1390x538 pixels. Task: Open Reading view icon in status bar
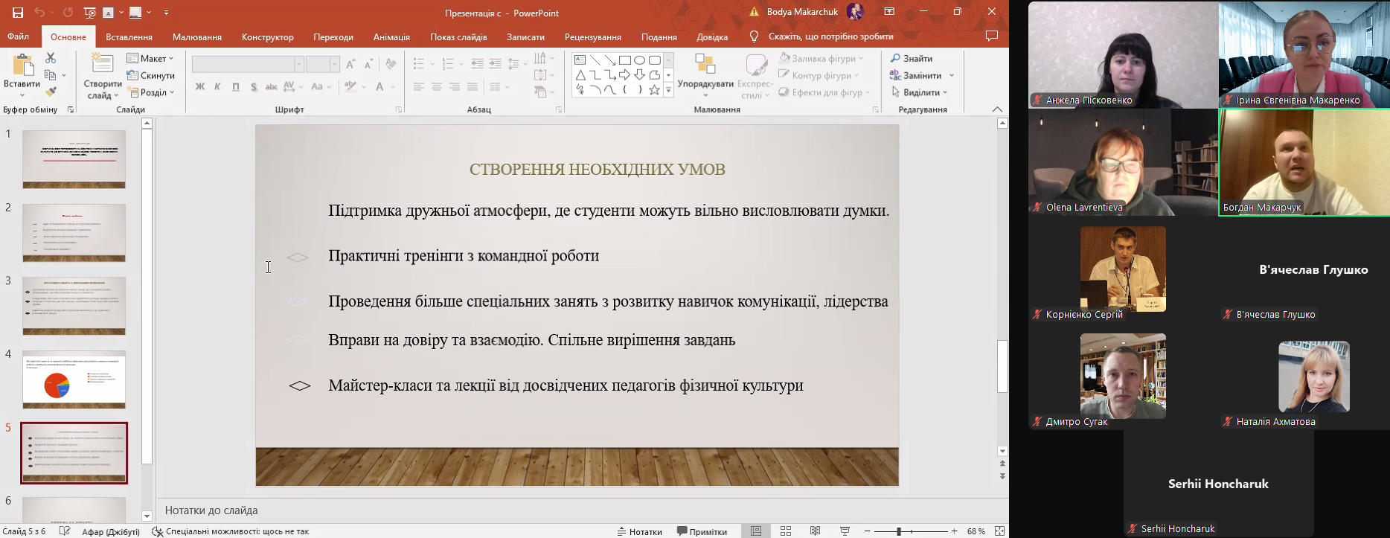(x=816, y=531)
